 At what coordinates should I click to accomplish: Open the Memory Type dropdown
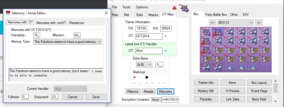[x=68, y=42]
